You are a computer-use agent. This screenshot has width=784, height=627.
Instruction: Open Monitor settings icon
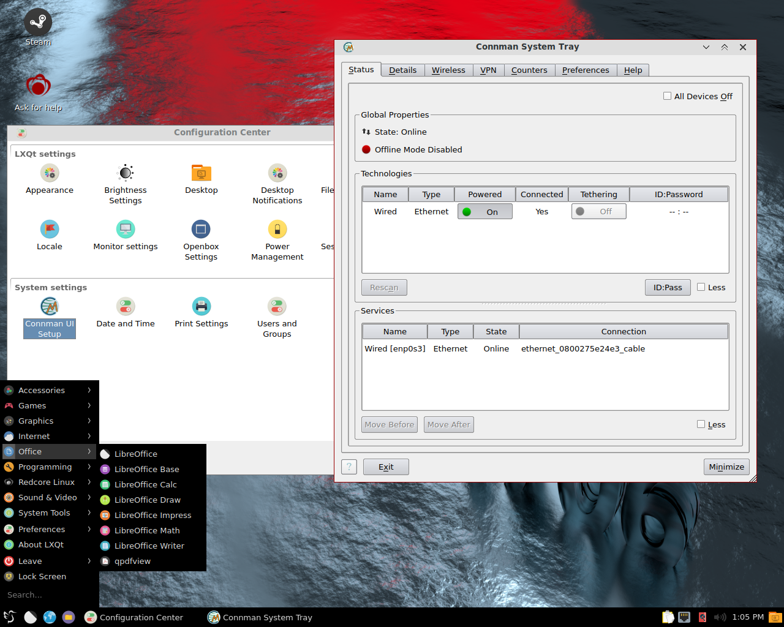coord(126,236)
